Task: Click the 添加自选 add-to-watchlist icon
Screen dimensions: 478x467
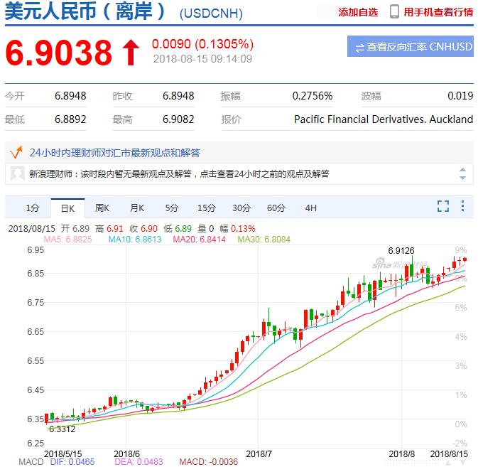Action: click(326, 12)
